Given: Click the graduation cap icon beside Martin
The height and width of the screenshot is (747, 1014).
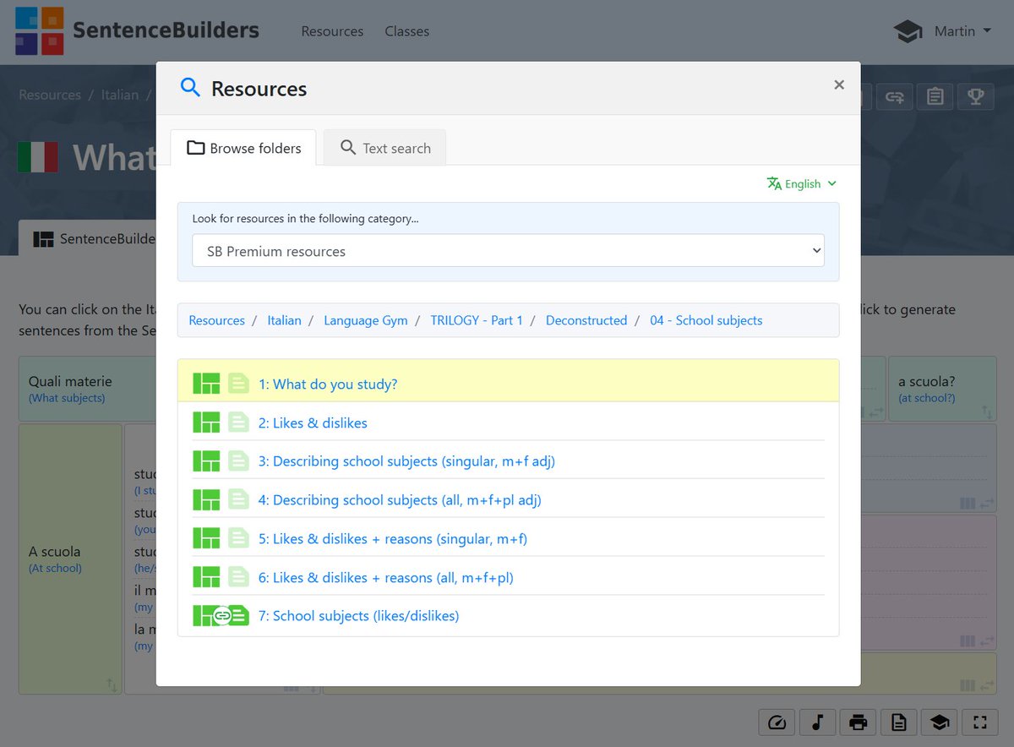Looking at the screenshot, I should point(908,31).
